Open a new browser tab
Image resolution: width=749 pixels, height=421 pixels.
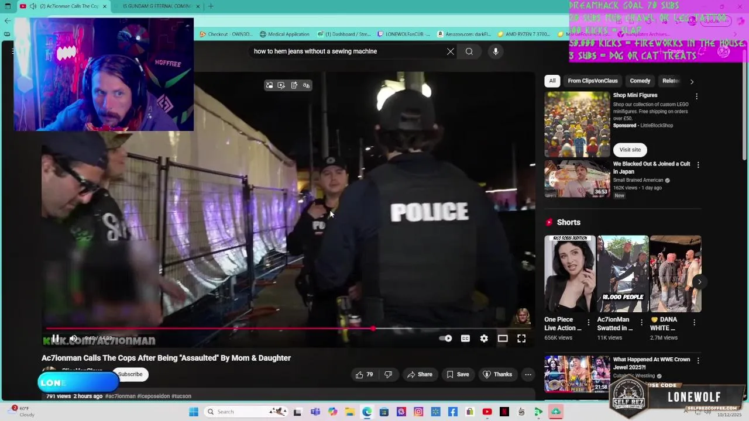(x=211, y=6)
